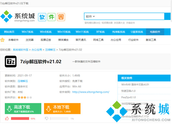Click the 7z application icon
Screen dimensions: 172x126
(11, 62)
